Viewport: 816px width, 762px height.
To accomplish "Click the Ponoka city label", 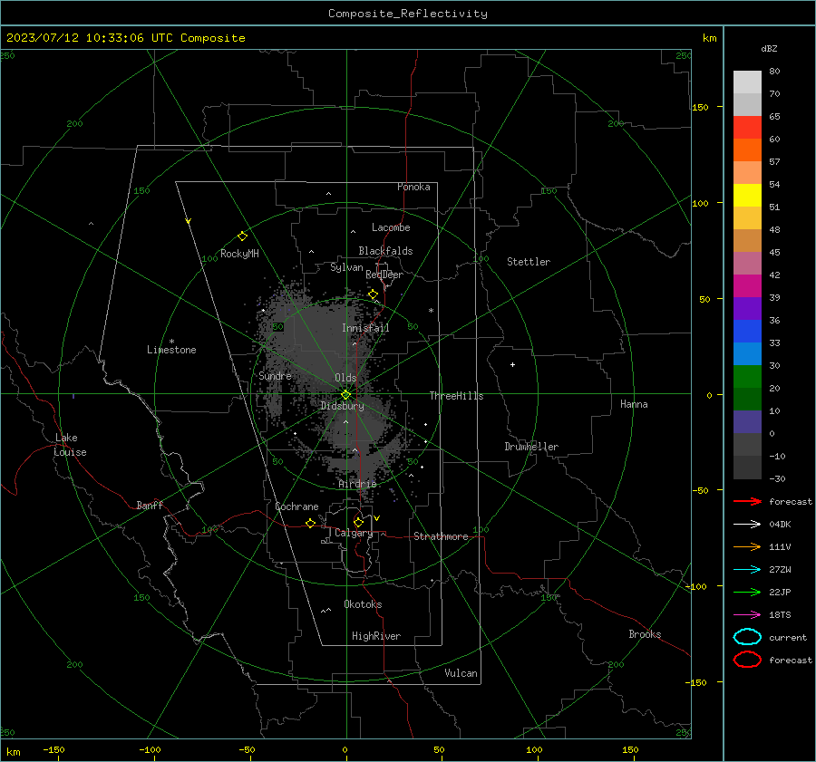I will click(x=413, y=187).
